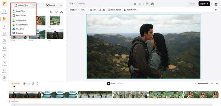The image size is (221, 106).
Task: Zoom out the timeline with minus
Action: point(195,84)
